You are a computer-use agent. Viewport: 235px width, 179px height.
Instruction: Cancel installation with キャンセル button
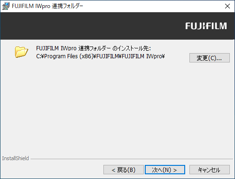click(x=210, y=170)
